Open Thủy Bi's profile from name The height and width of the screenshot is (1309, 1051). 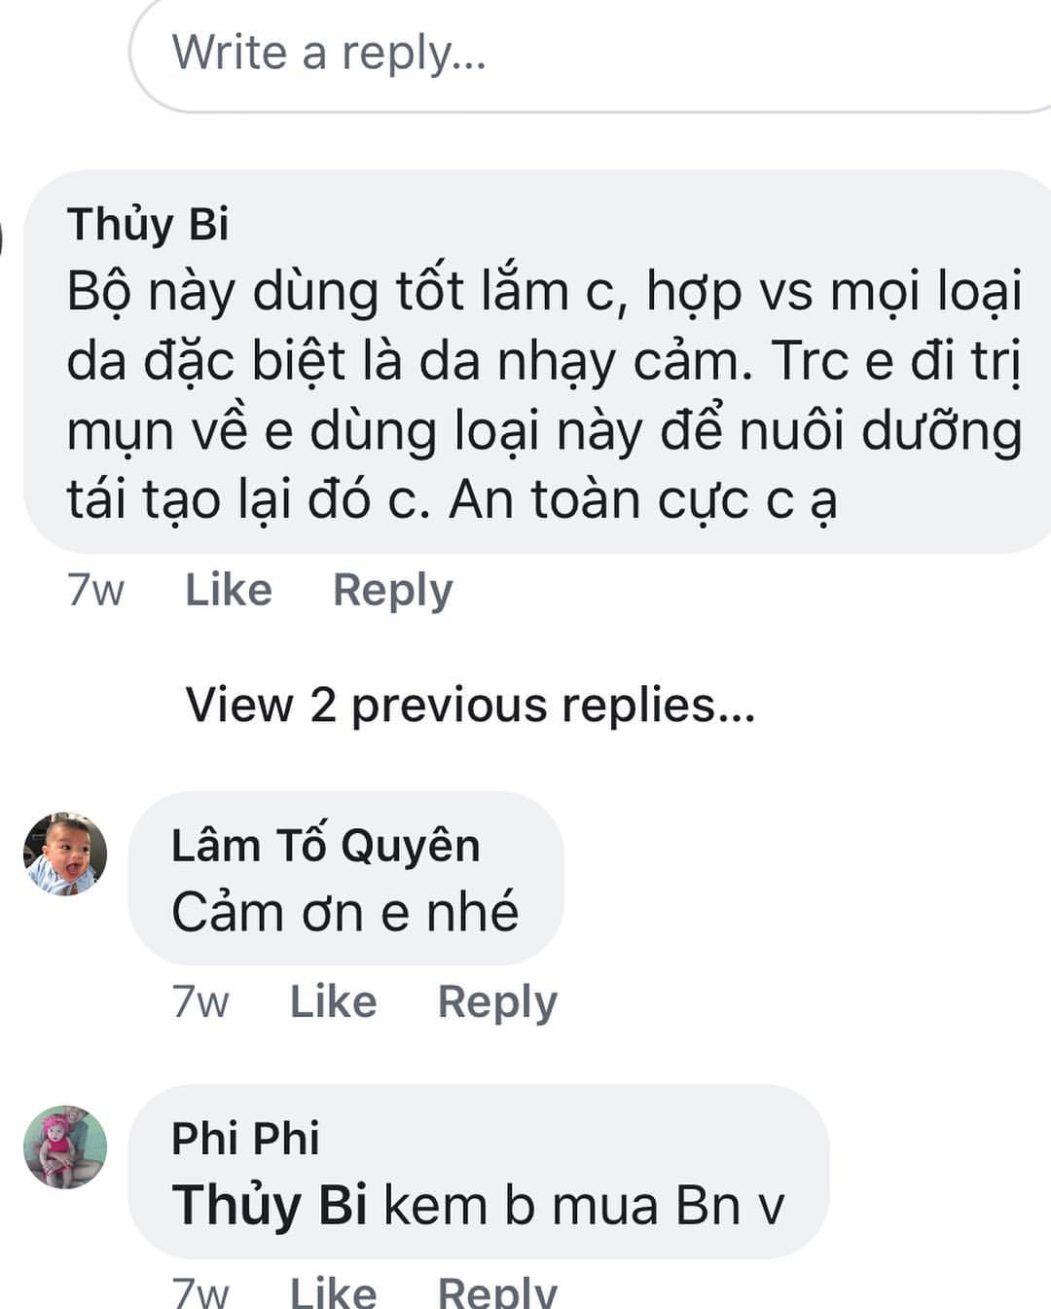point(148,224)
